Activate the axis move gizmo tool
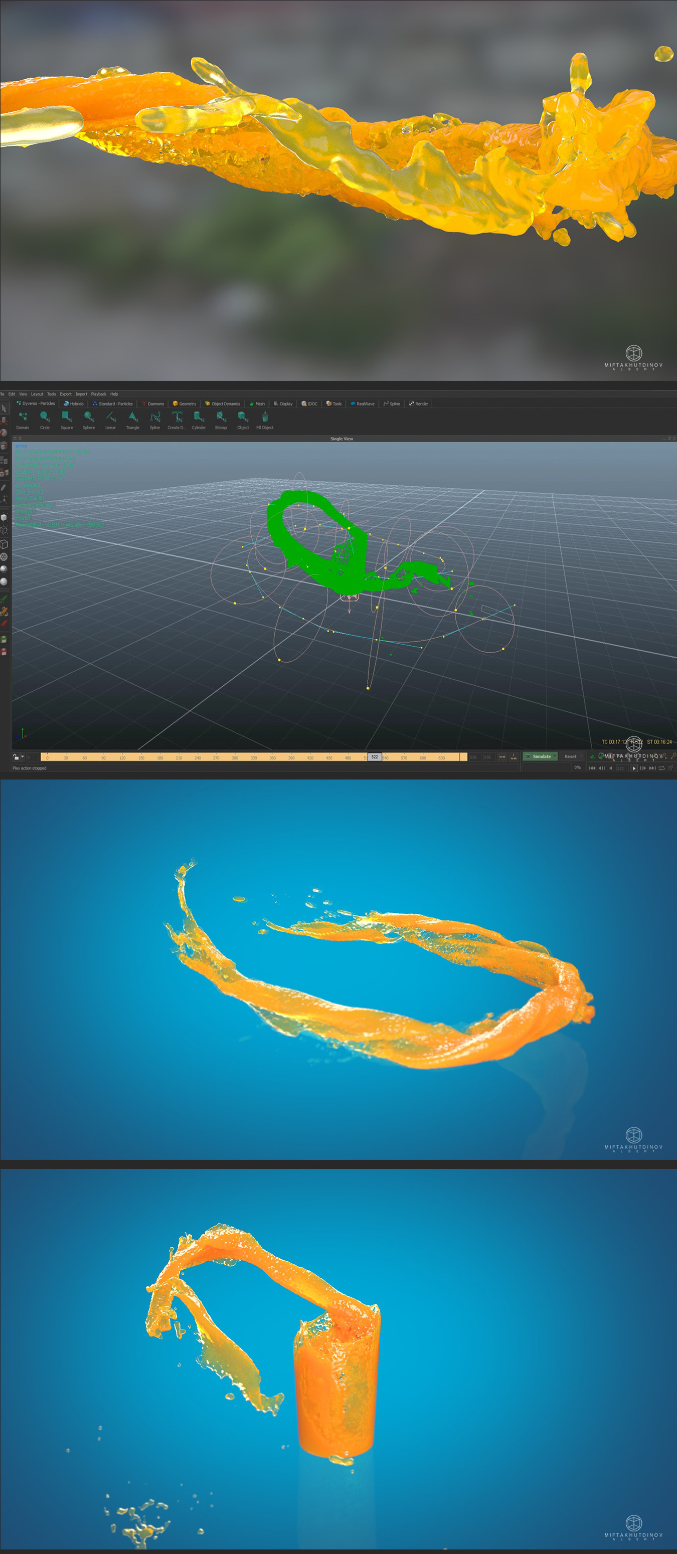This screenshot has height=1554, width=677. [4, 499]
